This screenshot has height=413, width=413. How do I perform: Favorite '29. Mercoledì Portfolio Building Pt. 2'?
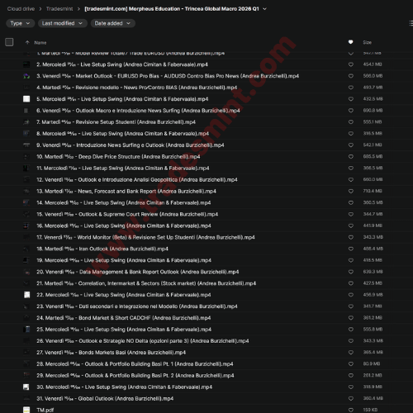pyautogui.click(x=351, y=376)
